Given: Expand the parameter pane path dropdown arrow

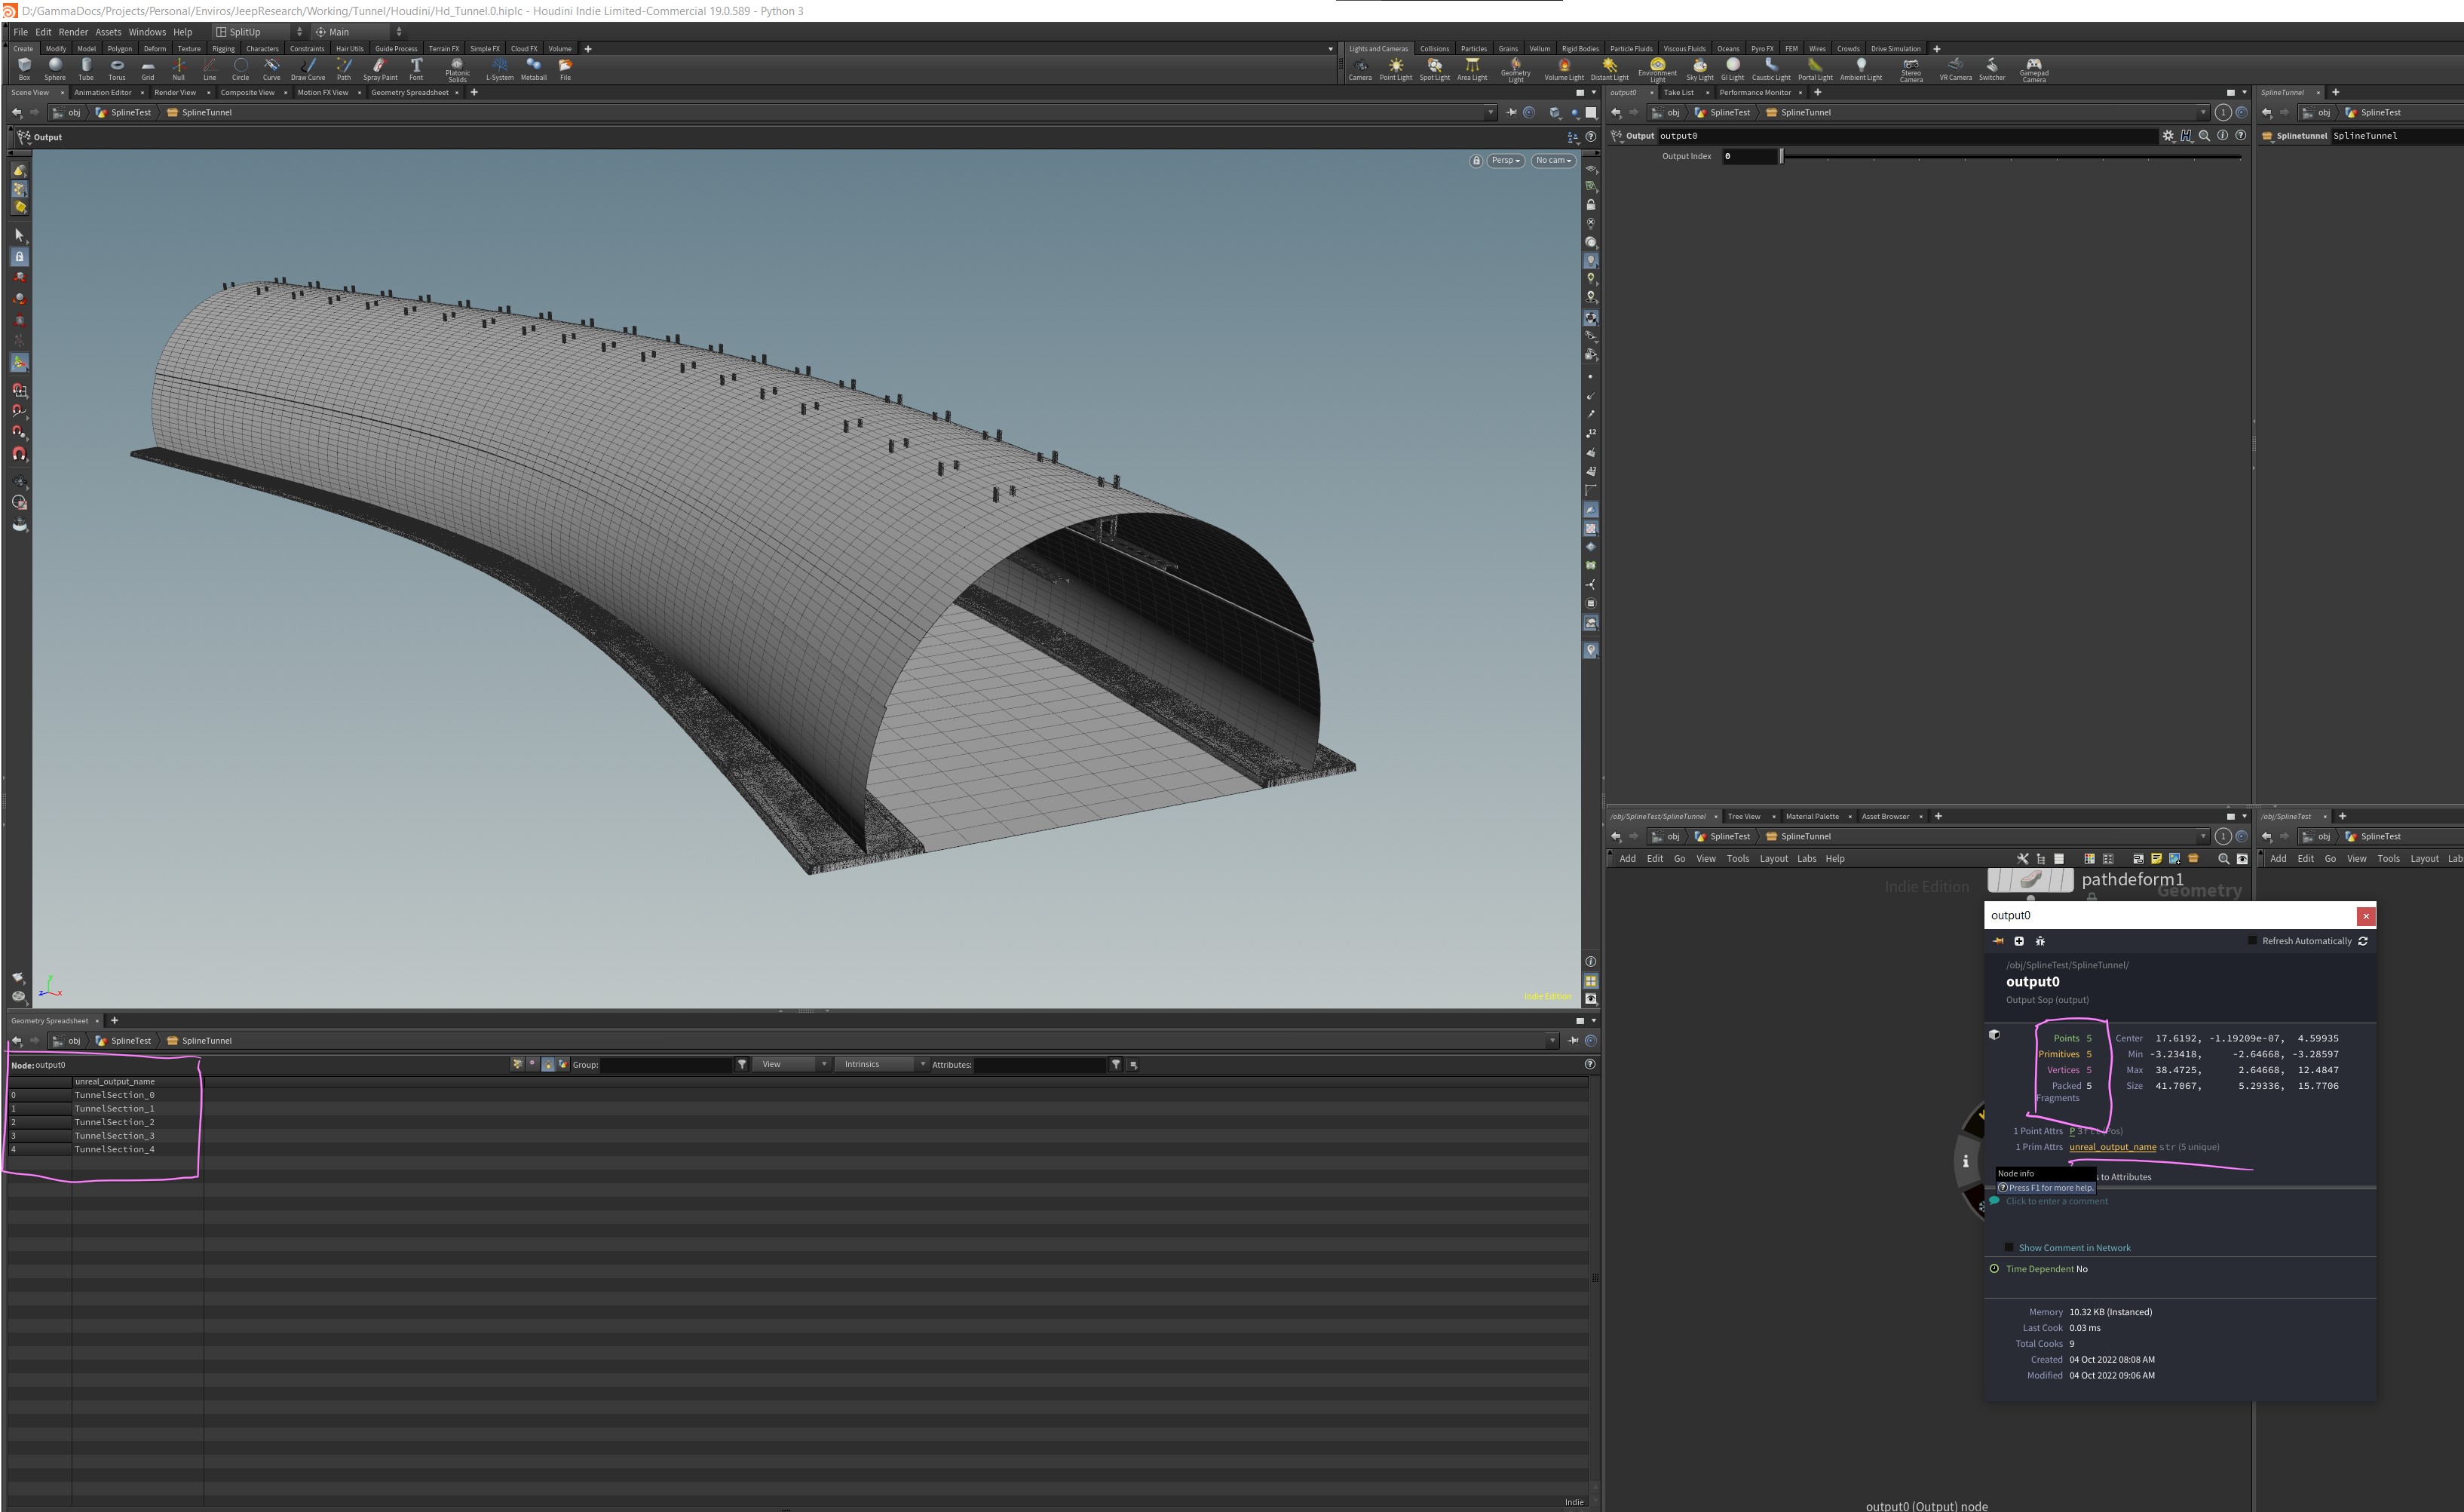Looking at the screenshot, I should pyautogui.click(x=2203, y=113).
